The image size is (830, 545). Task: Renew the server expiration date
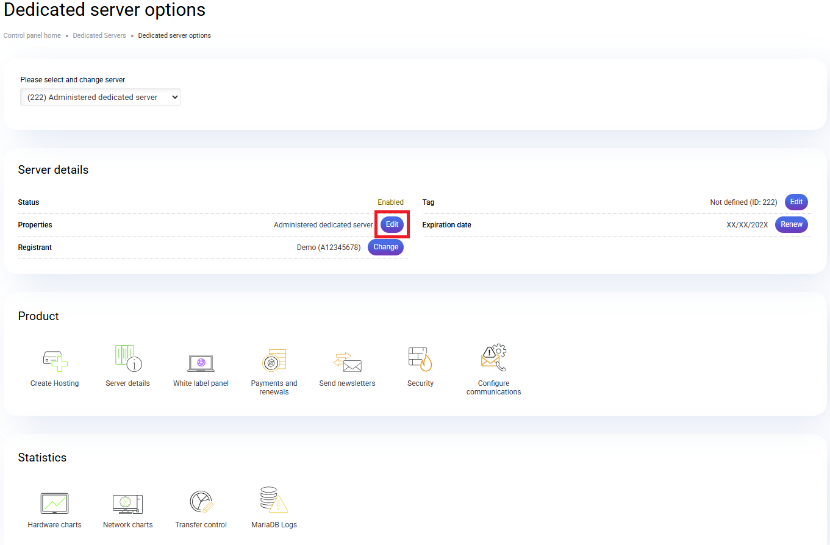coord(791,224)
